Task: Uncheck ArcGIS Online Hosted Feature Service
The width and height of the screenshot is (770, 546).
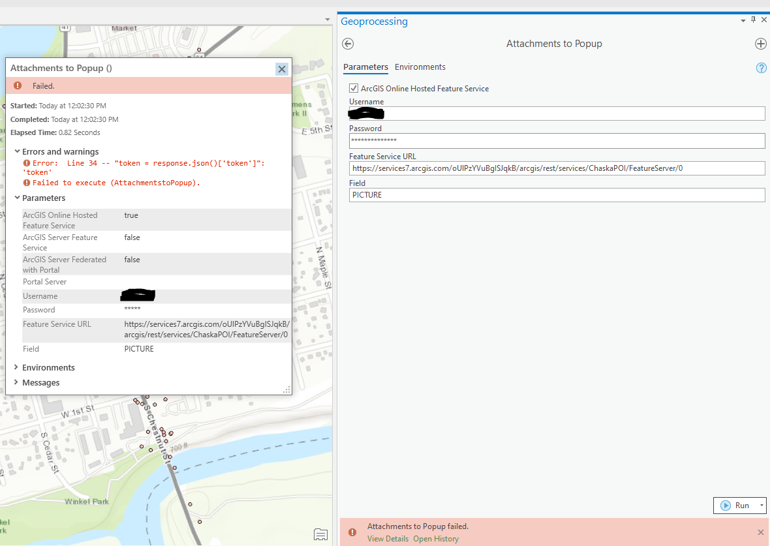Action: pyautogui.click(x=353, y=88)
